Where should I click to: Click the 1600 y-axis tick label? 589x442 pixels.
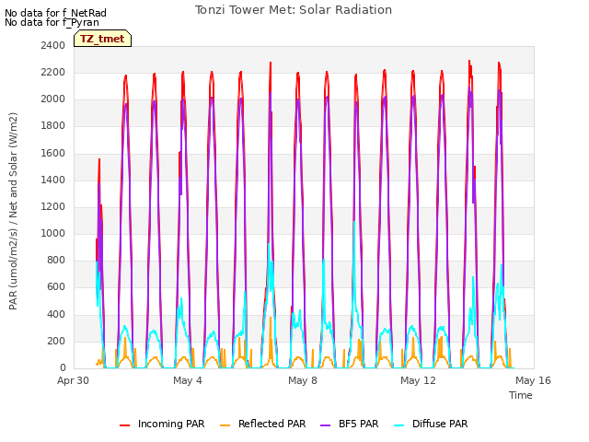(53, 153)
